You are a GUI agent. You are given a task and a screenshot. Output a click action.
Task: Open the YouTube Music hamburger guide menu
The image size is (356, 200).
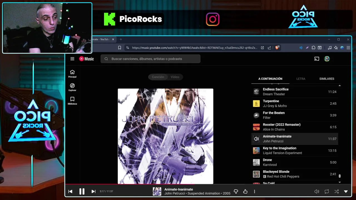coord(72,59)
